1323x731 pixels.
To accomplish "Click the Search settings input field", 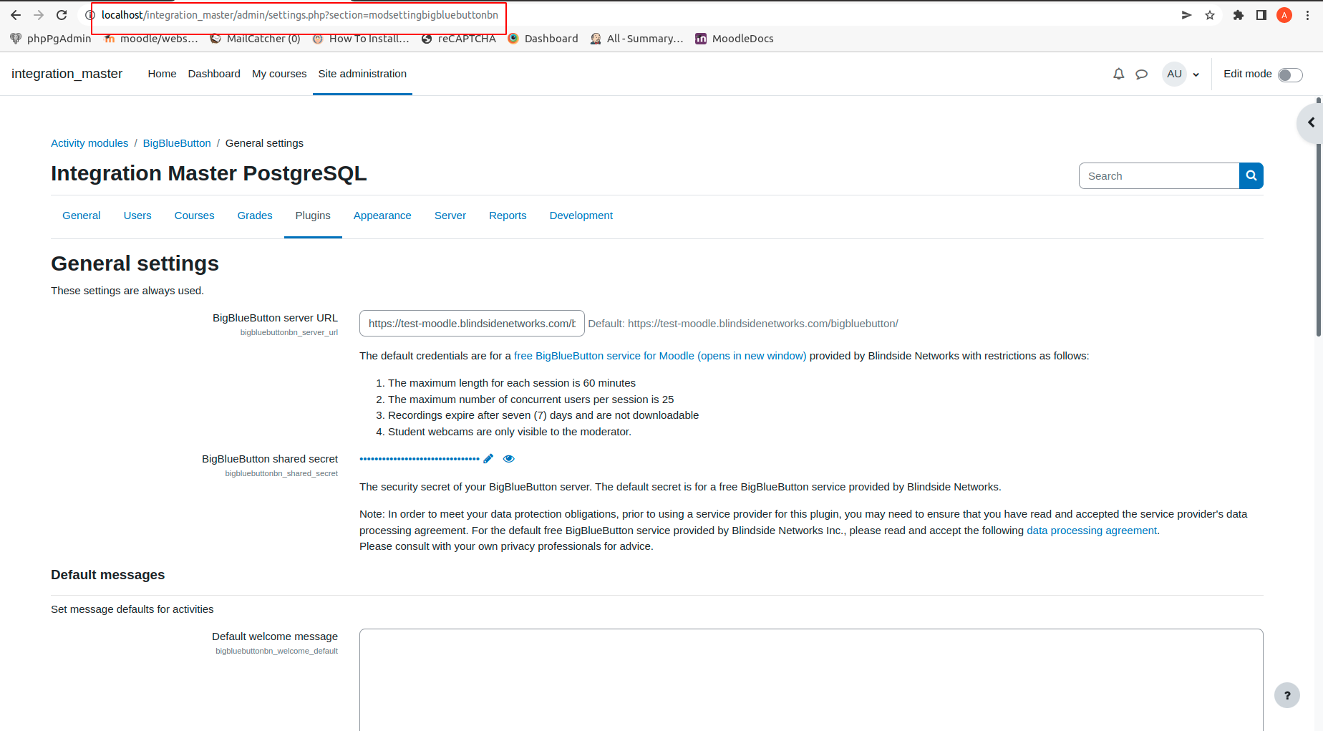I will (1159, 176).
